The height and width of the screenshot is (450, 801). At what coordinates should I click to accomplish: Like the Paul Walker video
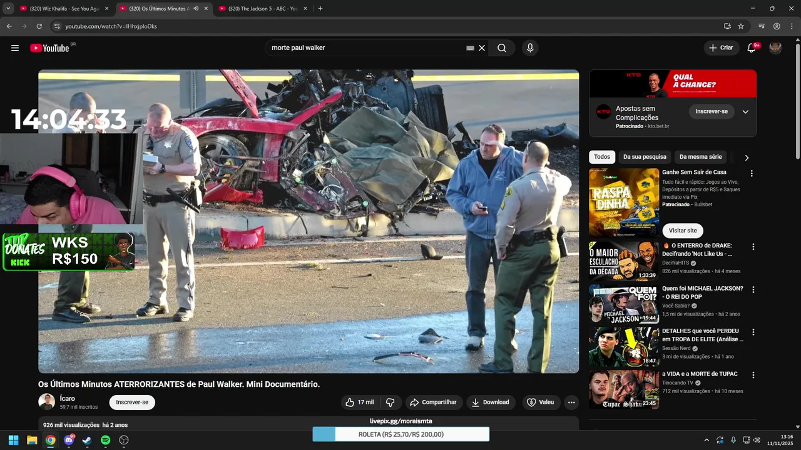[x=360, y=402]
